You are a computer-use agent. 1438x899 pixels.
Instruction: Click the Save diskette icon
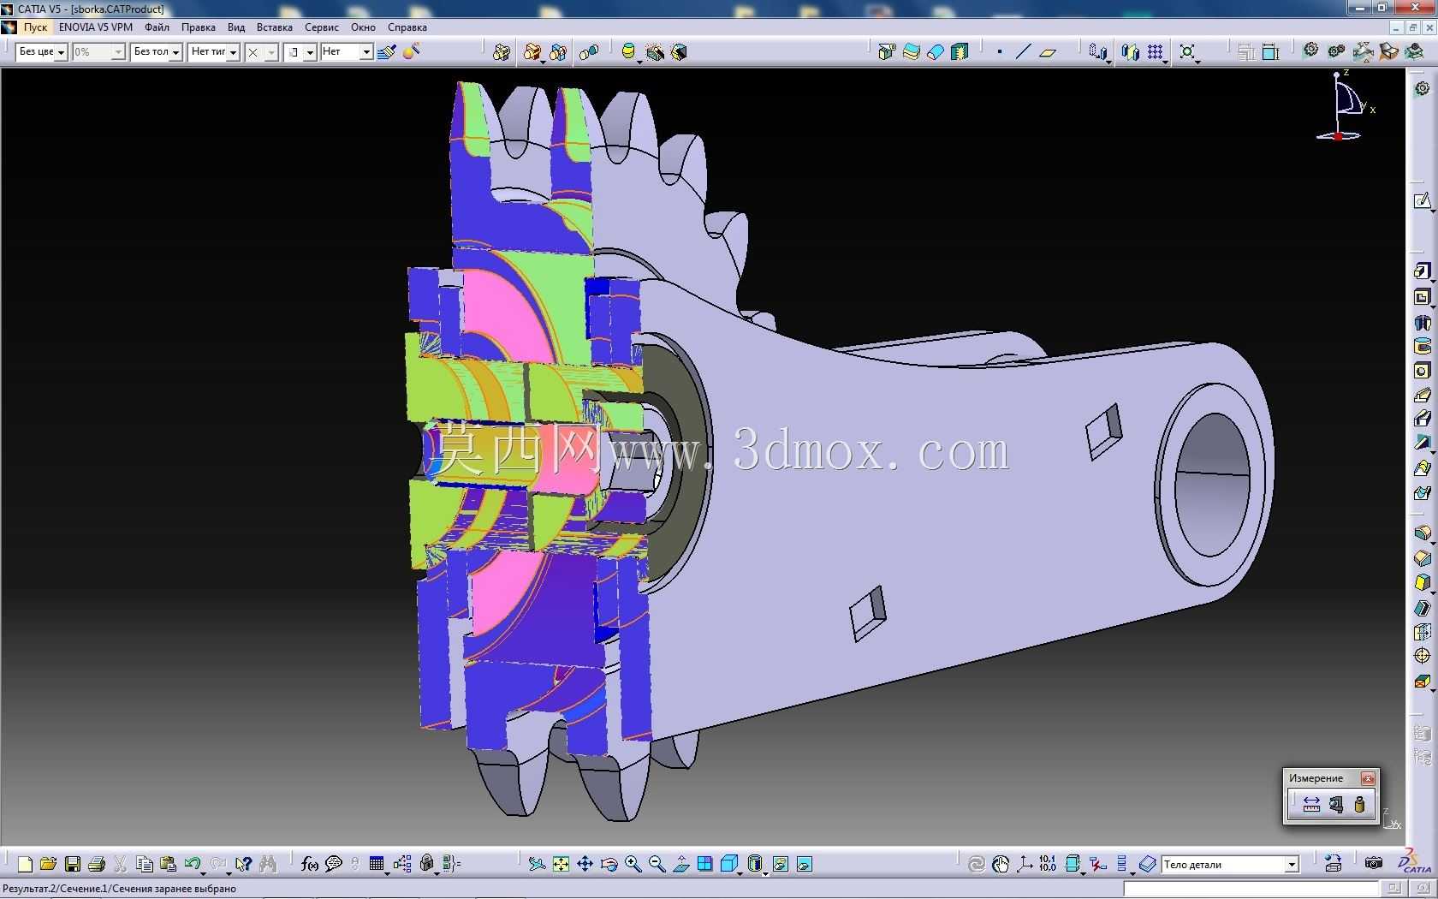73,864
